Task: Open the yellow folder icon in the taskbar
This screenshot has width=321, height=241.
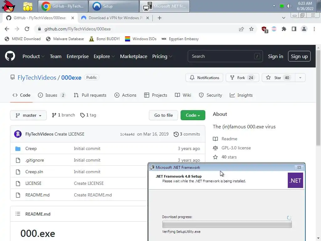Action: tap(28, 6)
